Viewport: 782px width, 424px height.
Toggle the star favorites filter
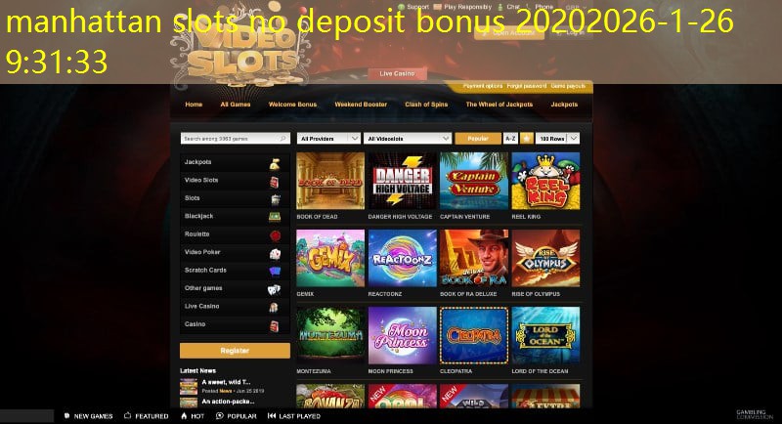pos(526,139)
